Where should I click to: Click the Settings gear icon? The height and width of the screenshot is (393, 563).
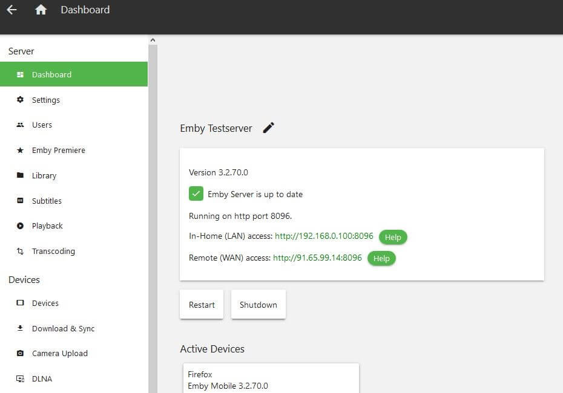[20, 100]
